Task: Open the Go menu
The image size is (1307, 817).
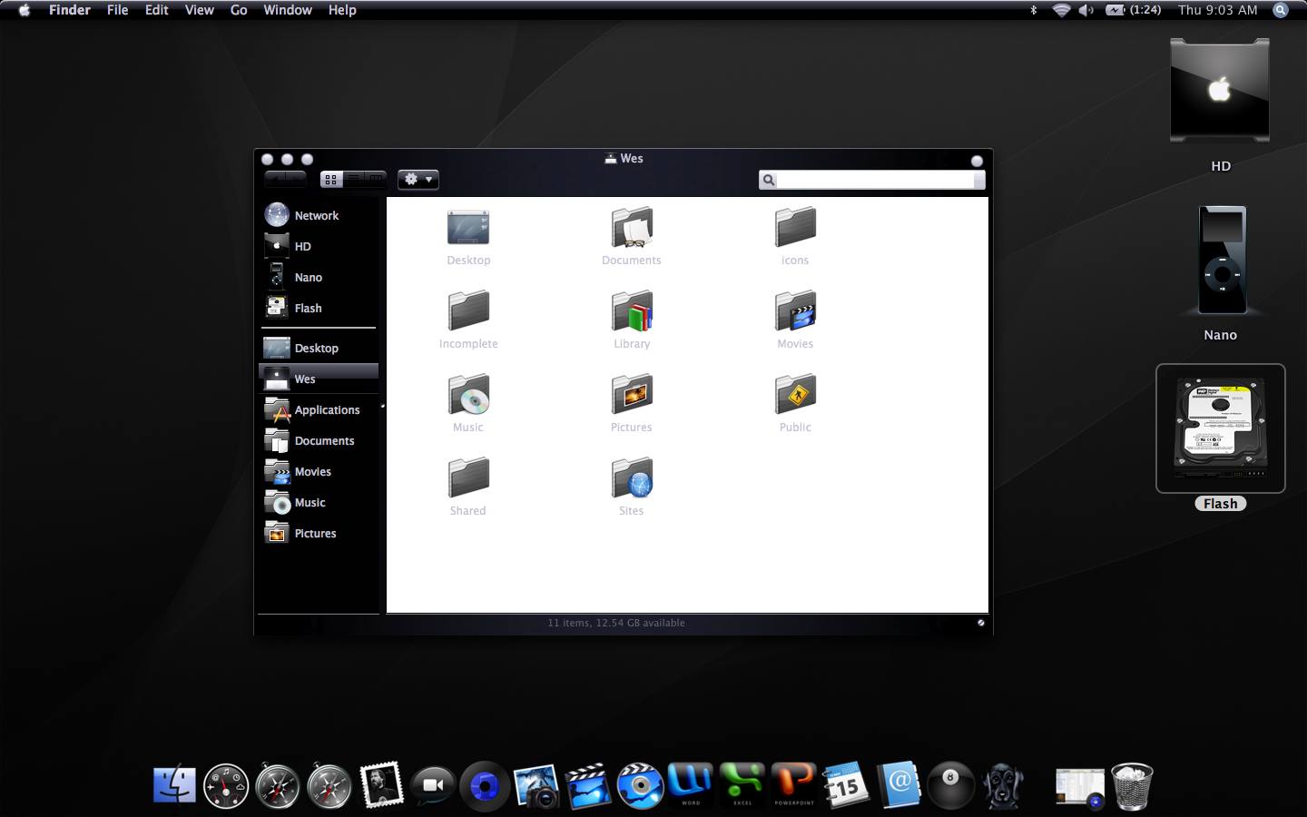Action: coord(239,10)
